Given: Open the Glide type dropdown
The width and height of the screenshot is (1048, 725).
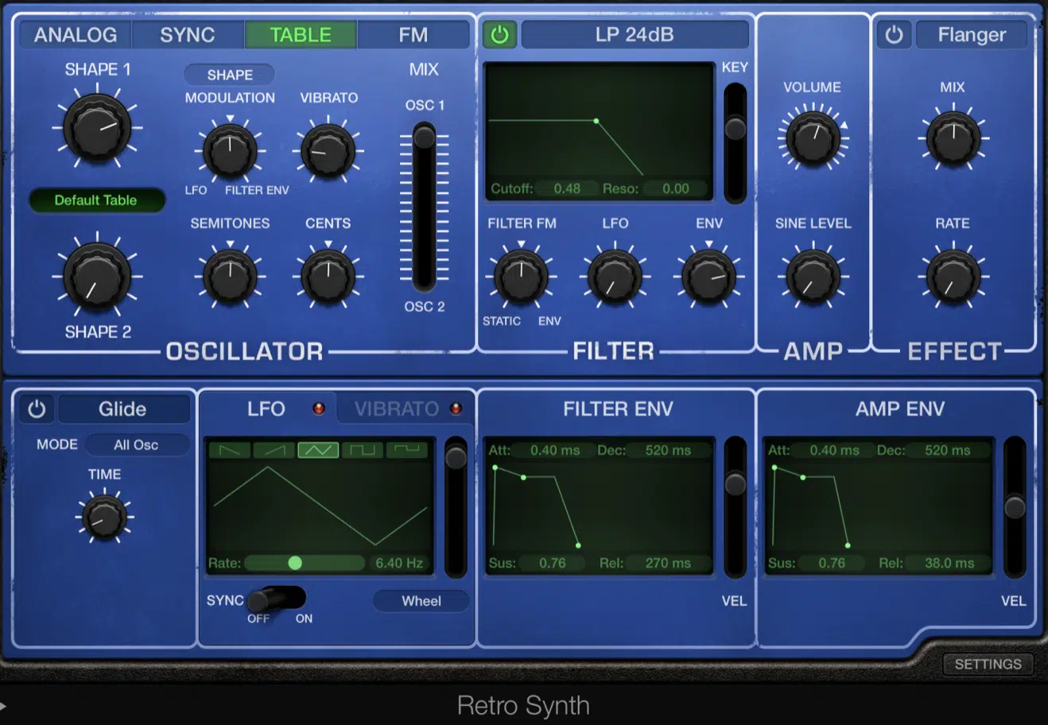Looking at the screenshot, I should click(122, 409).
